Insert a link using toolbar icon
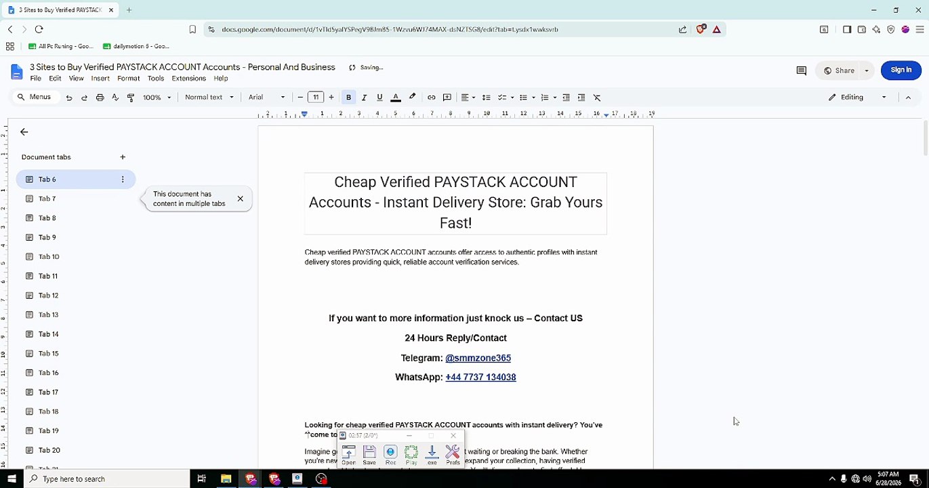This screenshot has height=488, width=929. (431, 98)
